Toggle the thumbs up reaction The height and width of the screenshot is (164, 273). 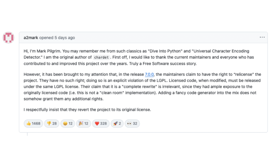pos(33,123)
